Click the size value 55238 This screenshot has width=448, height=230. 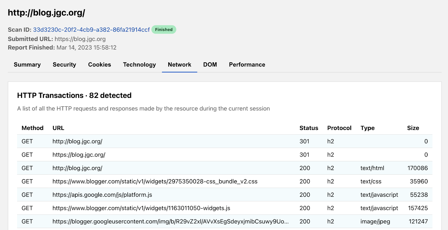419,195
